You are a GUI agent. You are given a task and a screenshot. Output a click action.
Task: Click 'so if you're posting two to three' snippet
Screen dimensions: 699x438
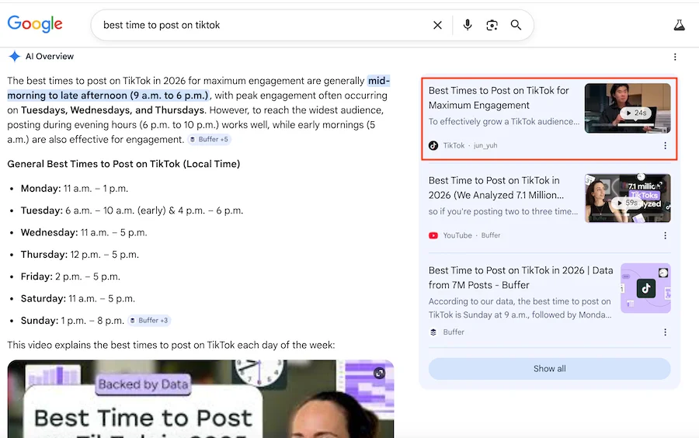[503, 212]
